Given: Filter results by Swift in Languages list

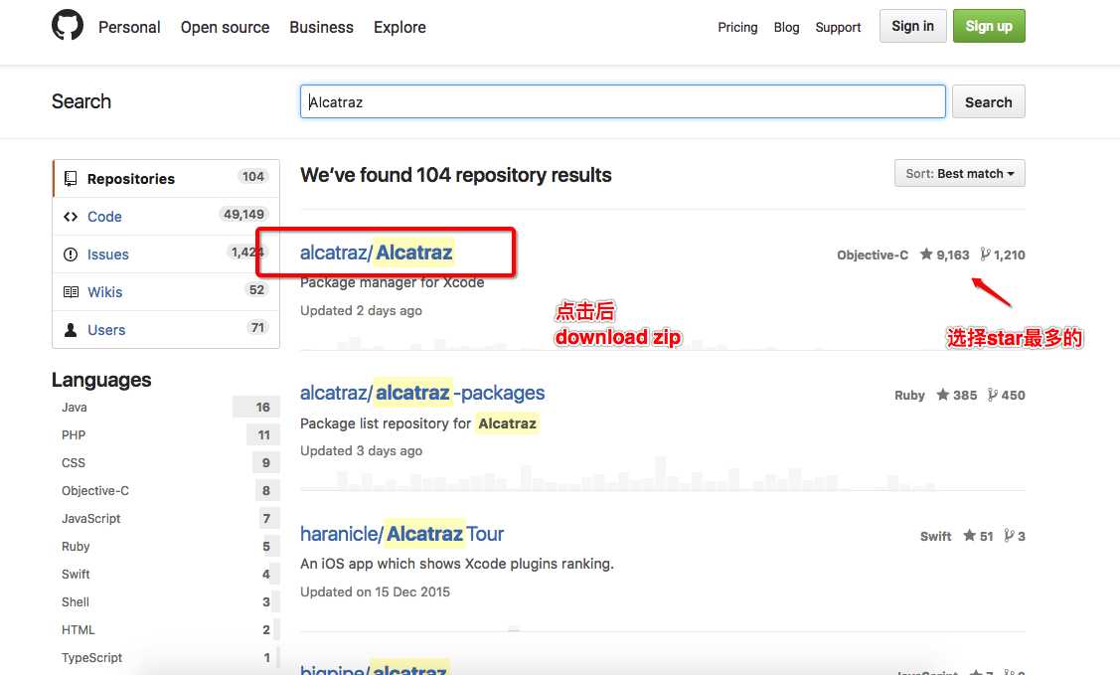Looking at the screenshot, I should (x=76, y=575).
